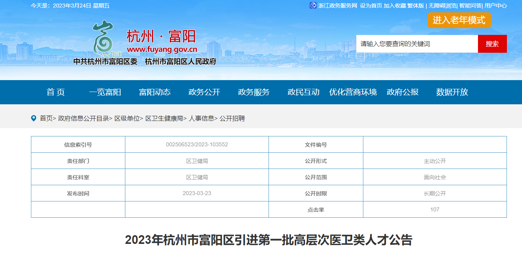Open 数据开放 navigation item
Viewport: 522px width, 255px height.
click(x=452, y=92)
